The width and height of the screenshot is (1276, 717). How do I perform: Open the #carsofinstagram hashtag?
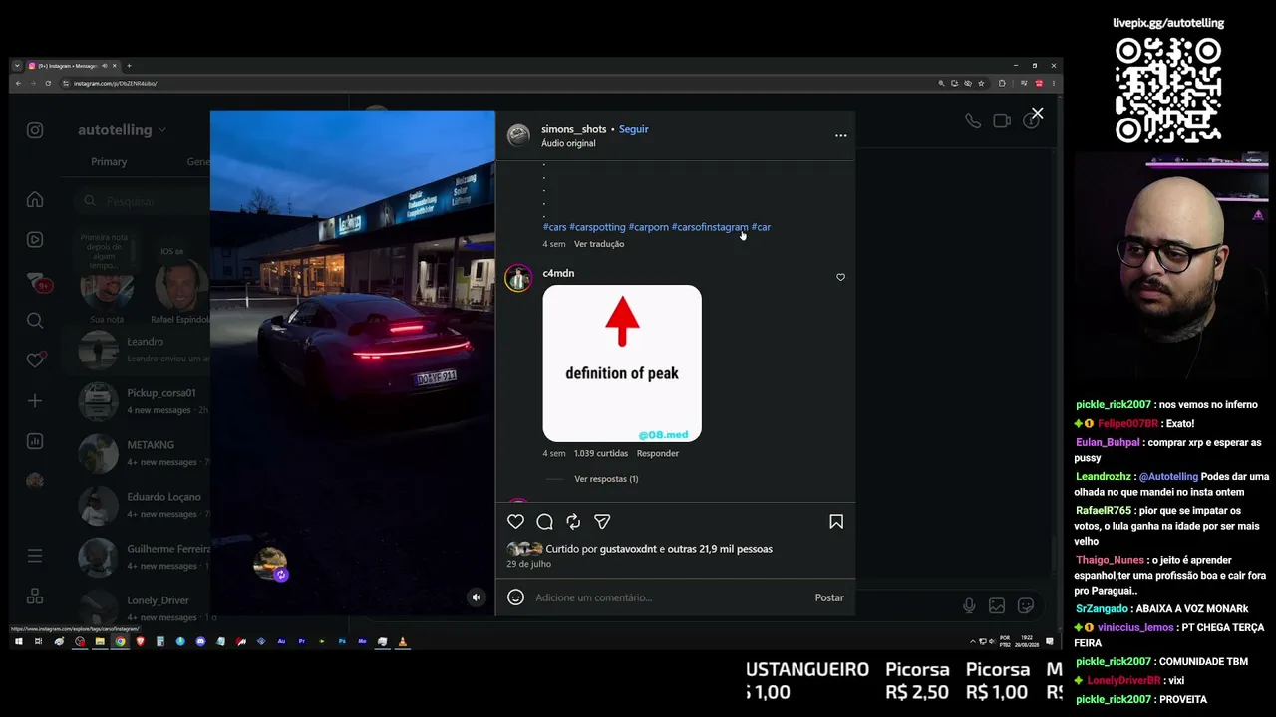(710, 227)
